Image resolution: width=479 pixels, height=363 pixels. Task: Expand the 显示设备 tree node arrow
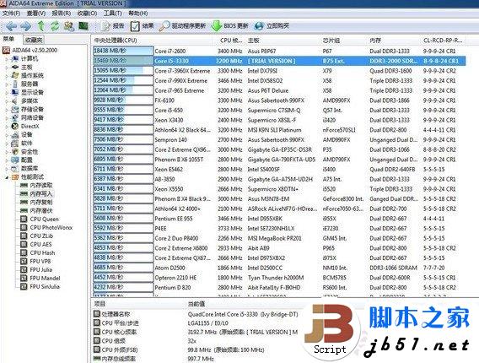pos(7,93)
